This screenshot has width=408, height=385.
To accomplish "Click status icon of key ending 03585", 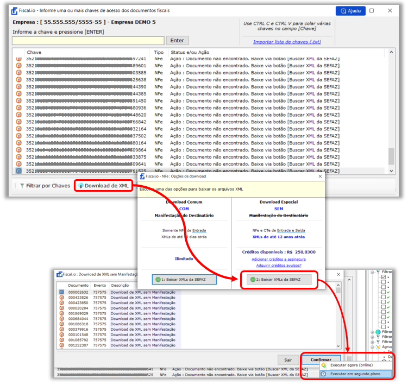I will point(18,73).
